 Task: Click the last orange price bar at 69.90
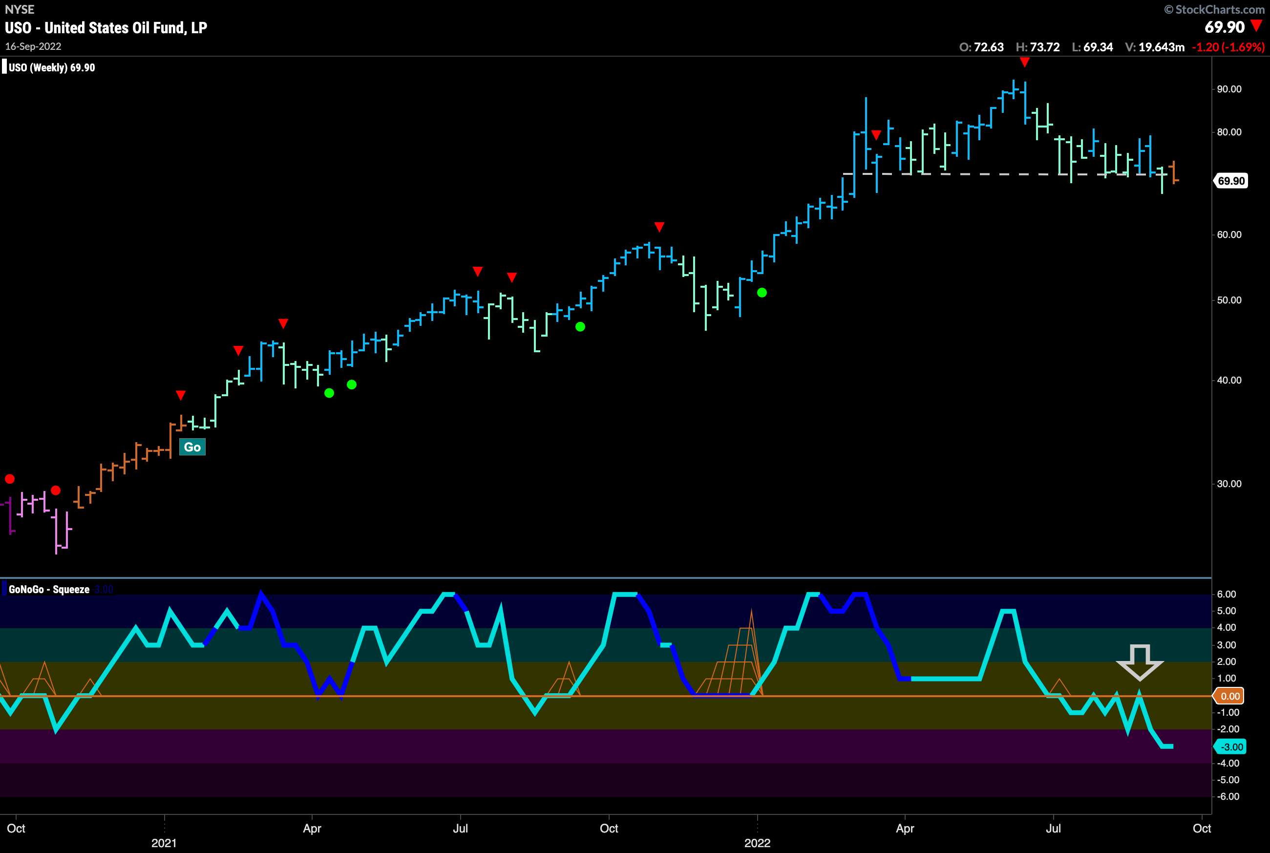pyautogui.click(x=1175, y=172)
